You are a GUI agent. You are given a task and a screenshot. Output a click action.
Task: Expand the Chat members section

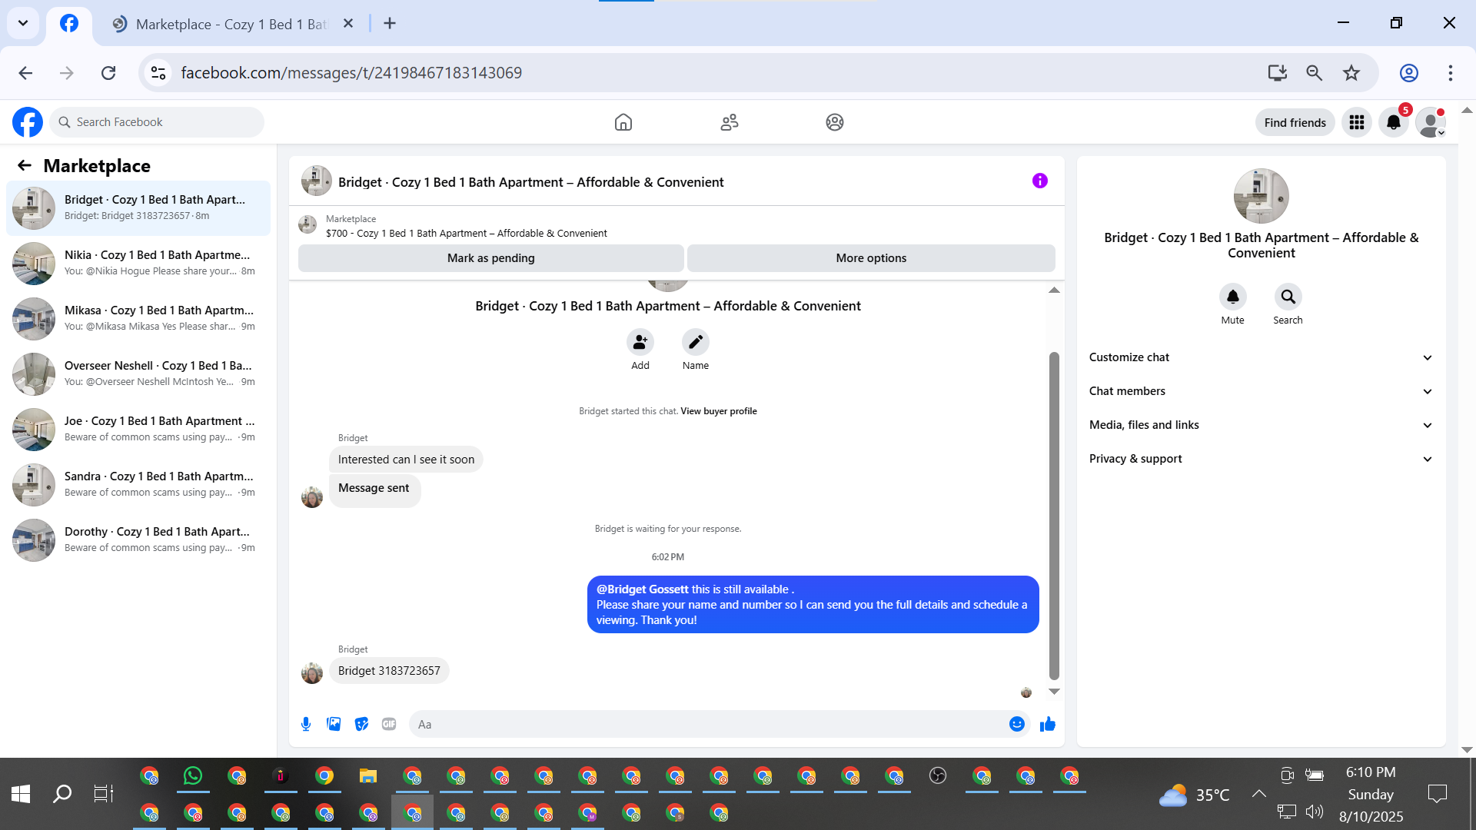pyautogui.click(x=1261, y=391)
